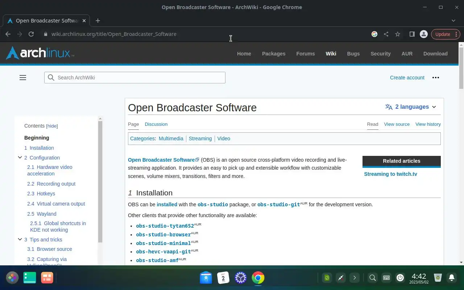Open the obs-studio-tytan652 AUR link
The image size is (464, 290).
(x=165, y=226)
